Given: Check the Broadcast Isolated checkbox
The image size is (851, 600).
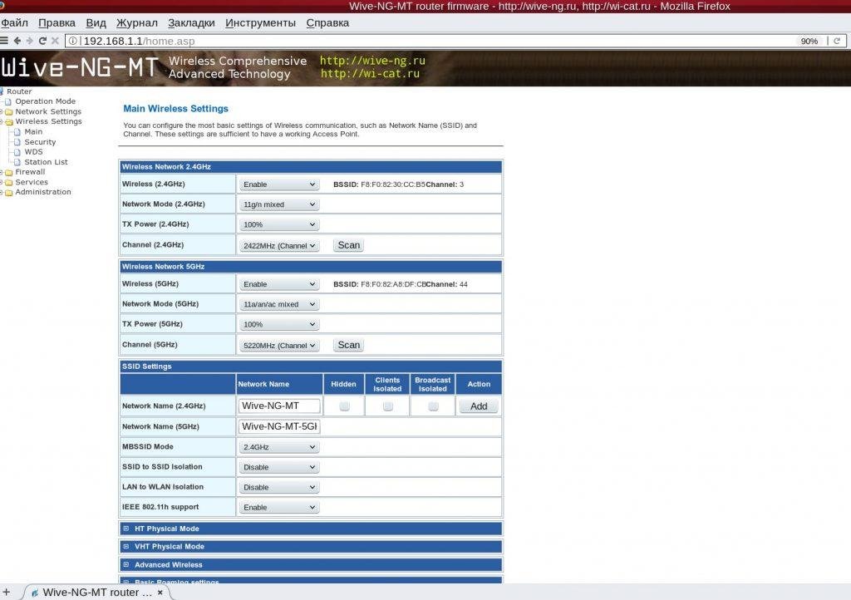Looking at the screenshot, I should [x=432, y=406].
